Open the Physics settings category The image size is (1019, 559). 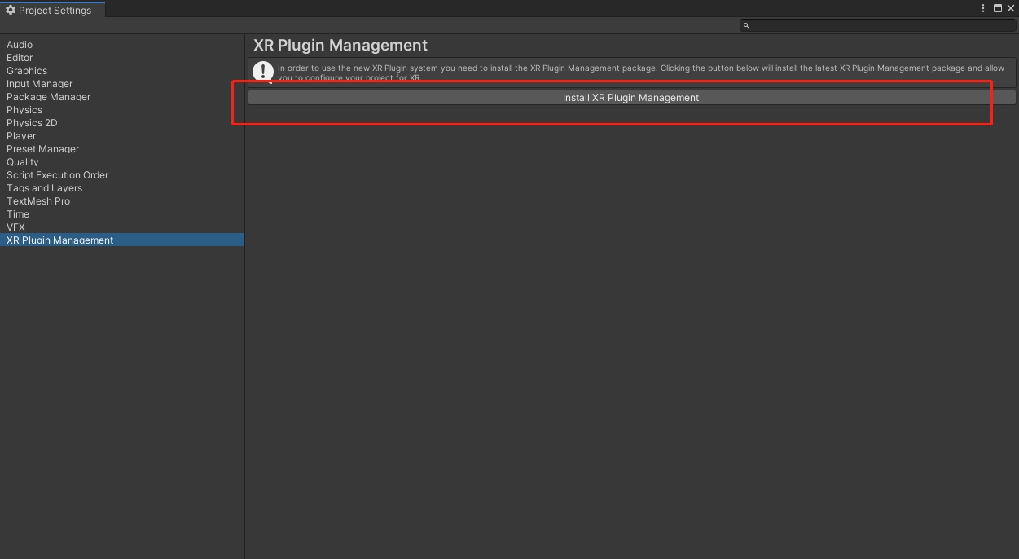coord(24,110)
